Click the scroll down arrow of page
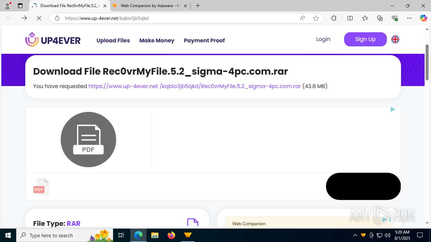 [x=427, y=223]
